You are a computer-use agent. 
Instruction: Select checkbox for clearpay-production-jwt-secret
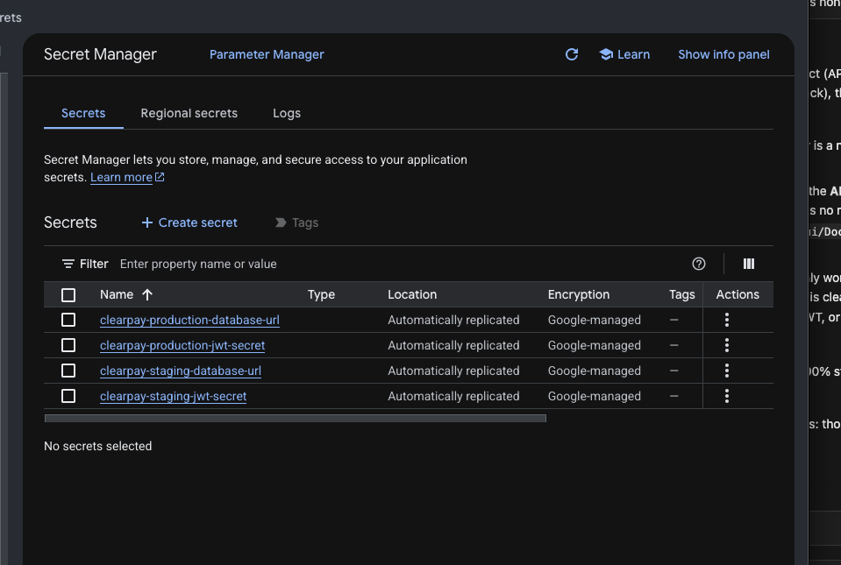(68, 345)
